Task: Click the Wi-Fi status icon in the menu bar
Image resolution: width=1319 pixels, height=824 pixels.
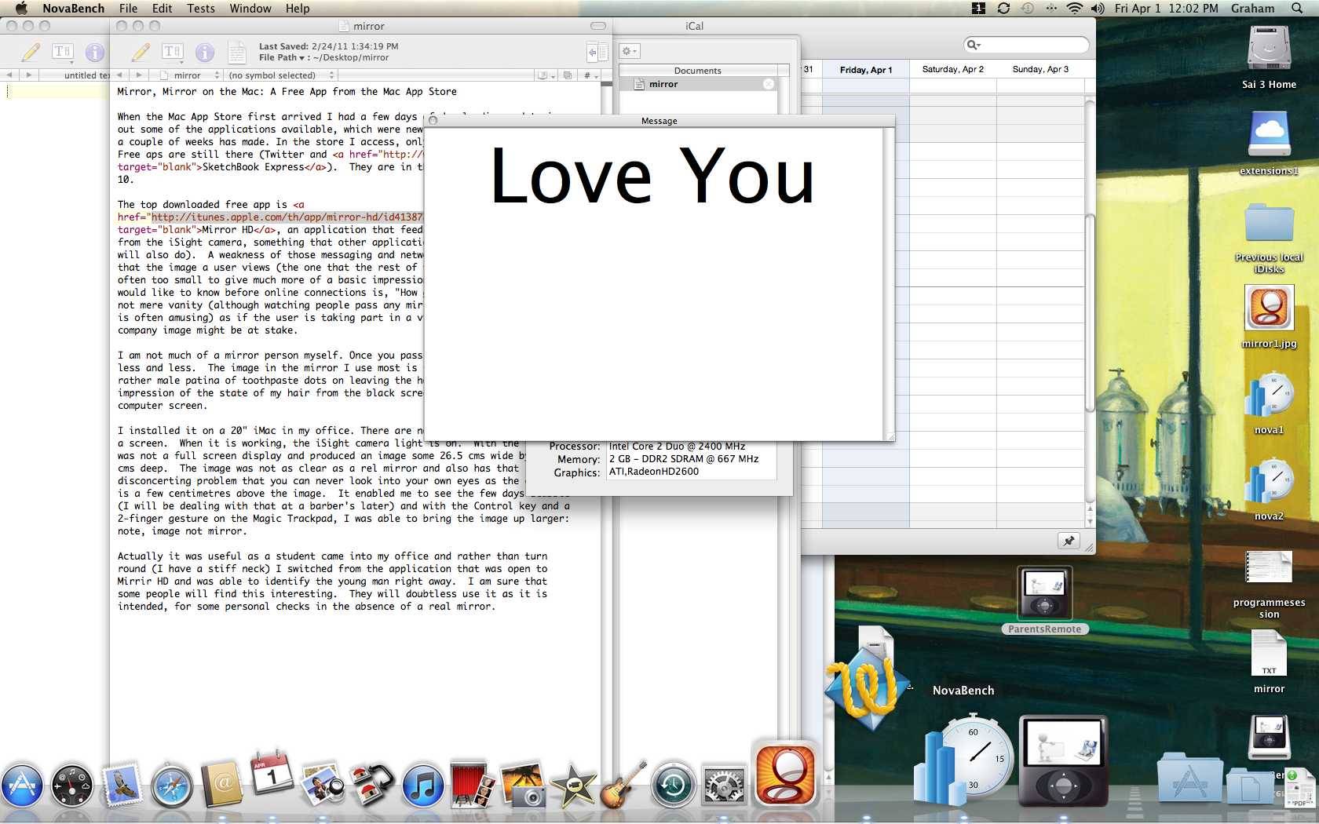Action: (x=1075, y=8)
